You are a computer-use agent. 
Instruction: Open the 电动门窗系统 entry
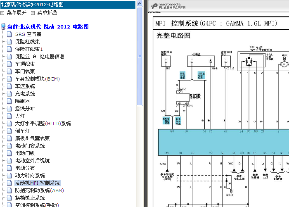pos(30,146)
